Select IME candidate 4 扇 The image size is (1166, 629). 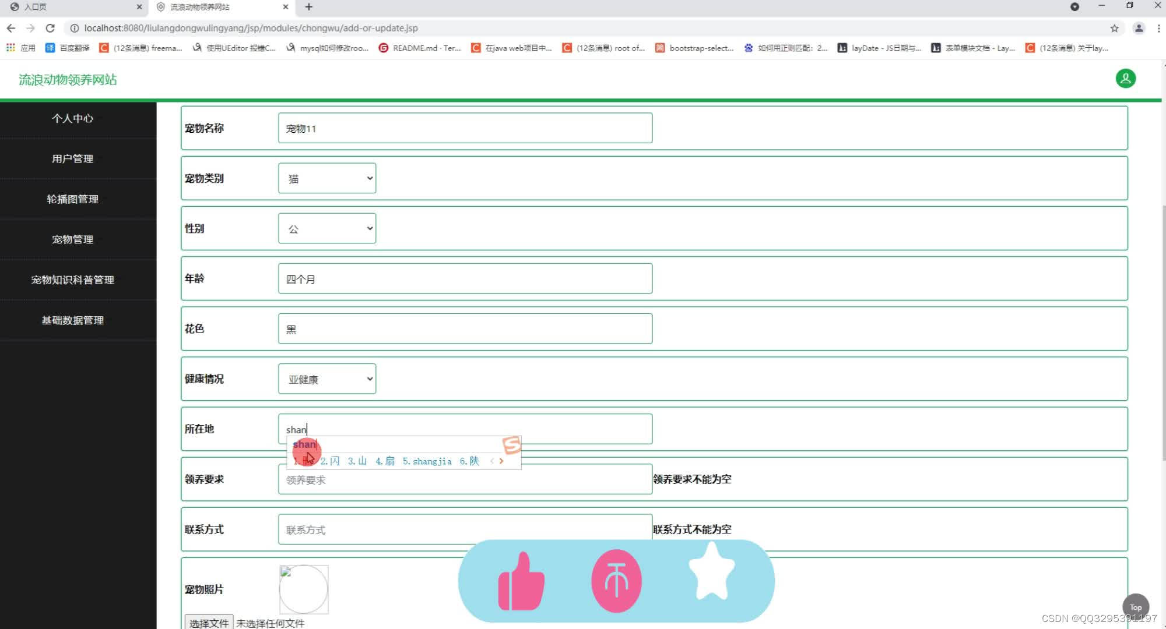[385, 461]
